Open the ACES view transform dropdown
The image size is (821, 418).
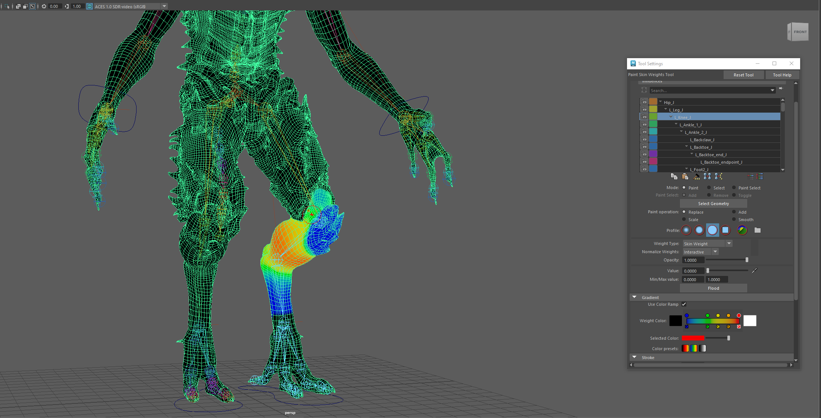164,6
